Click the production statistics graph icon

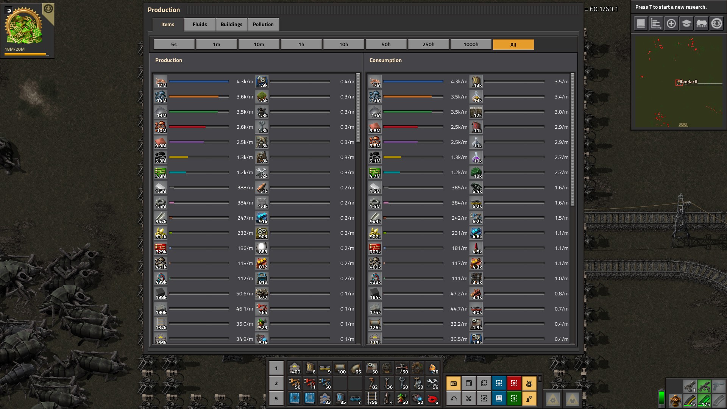click(x=656, y=23)
